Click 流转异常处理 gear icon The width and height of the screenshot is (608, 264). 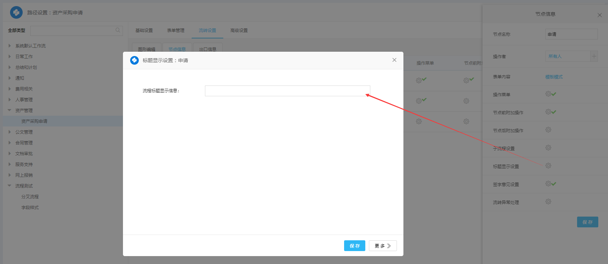pos(548,202)
